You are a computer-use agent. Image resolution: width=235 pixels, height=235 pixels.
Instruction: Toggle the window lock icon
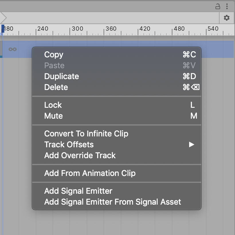point(218,6)
